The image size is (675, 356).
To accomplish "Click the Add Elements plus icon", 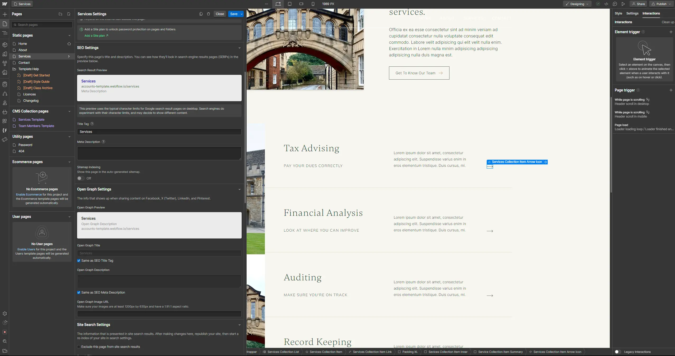I will click(x=5, y=14).
